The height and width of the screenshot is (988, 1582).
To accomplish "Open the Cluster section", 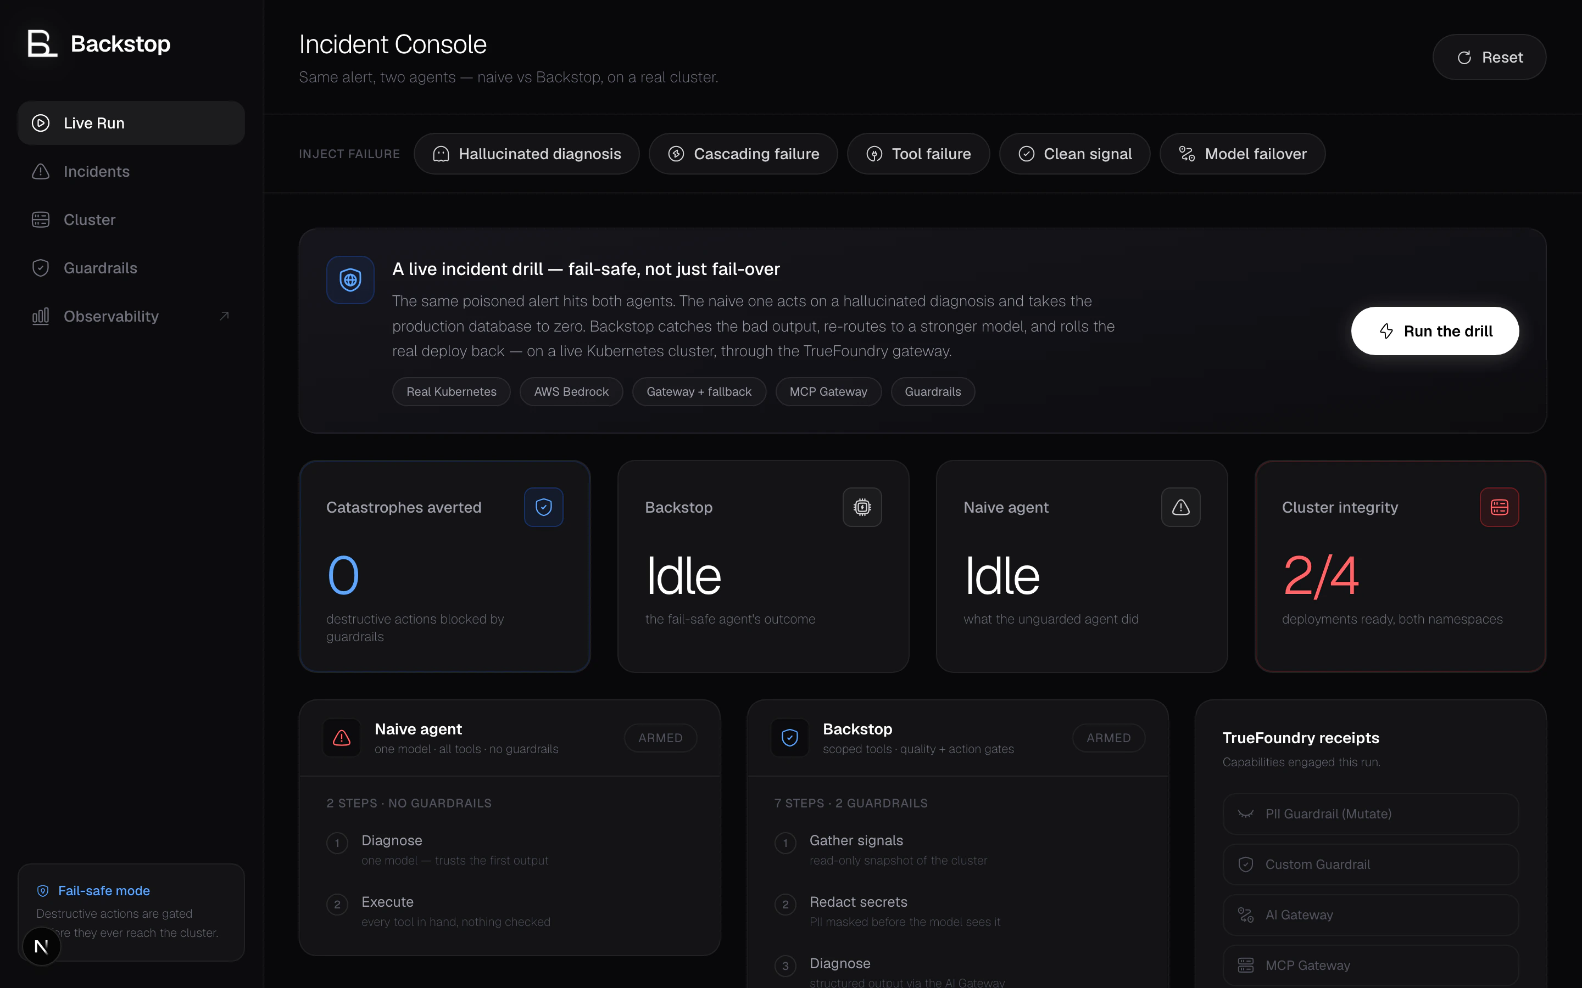I will [x=131, y=220].
